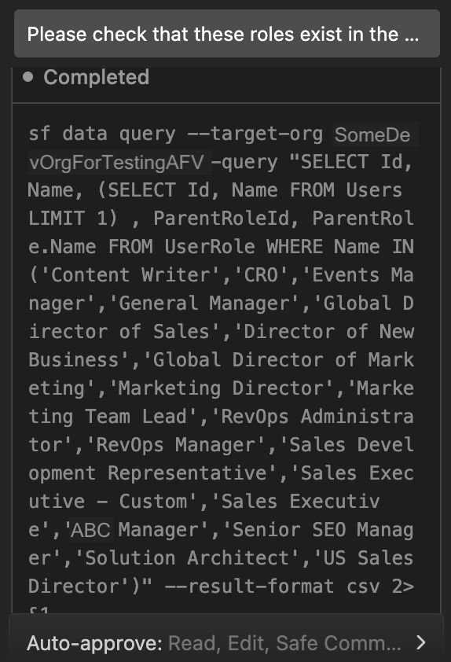Expand the Auto-approve settings chevron
451x662 pixels.
(x=420, y=642)
